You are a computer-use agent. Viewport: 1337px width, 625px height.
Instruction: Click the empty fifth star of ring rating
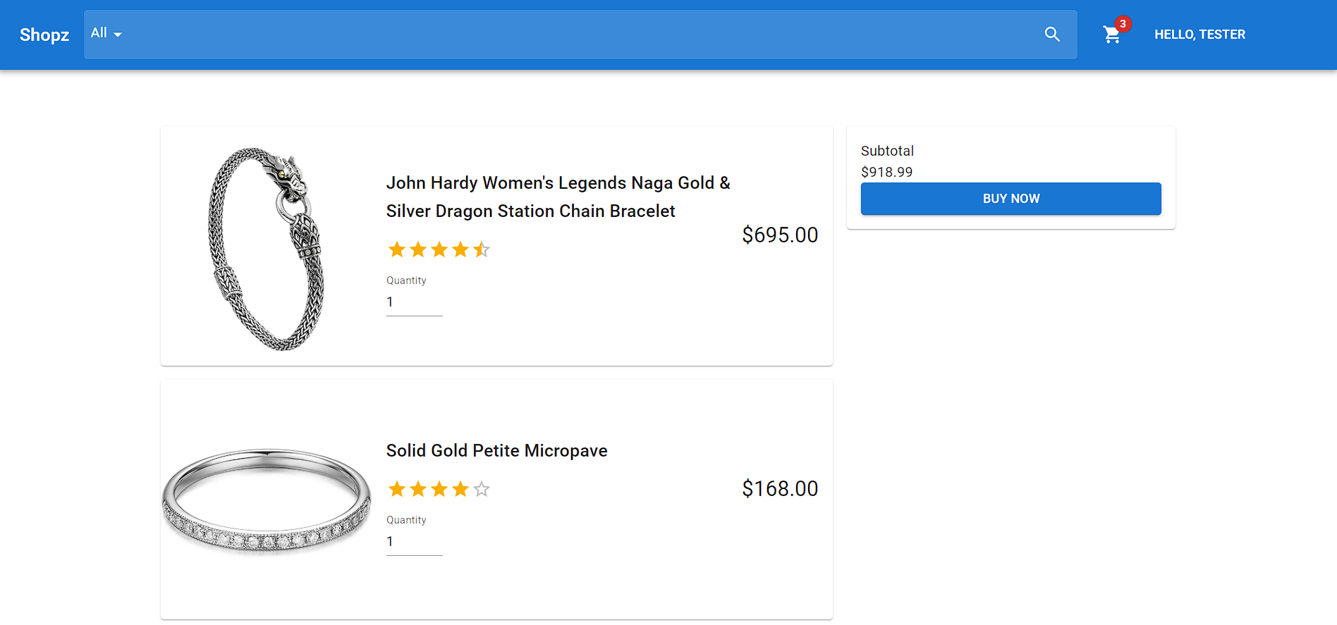tap(482, 489)
